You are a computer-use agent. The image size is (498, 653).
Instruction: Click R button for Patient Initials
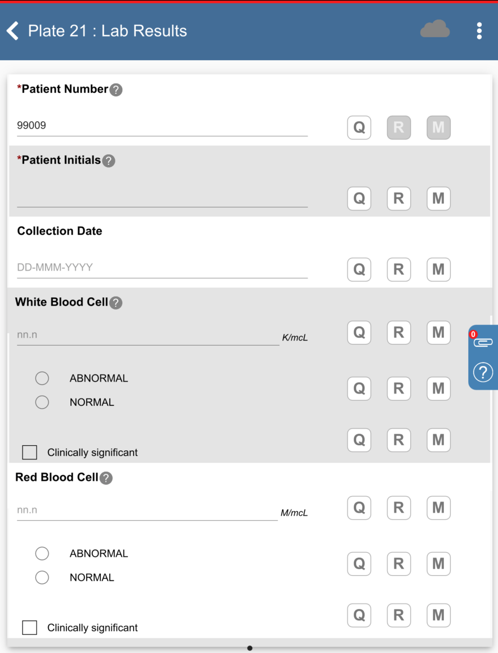pyautogui.click(x=398, y=199)
